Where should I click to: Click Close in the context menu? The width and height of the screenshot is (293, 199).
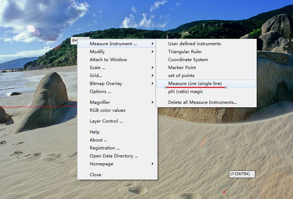[95, 175]
